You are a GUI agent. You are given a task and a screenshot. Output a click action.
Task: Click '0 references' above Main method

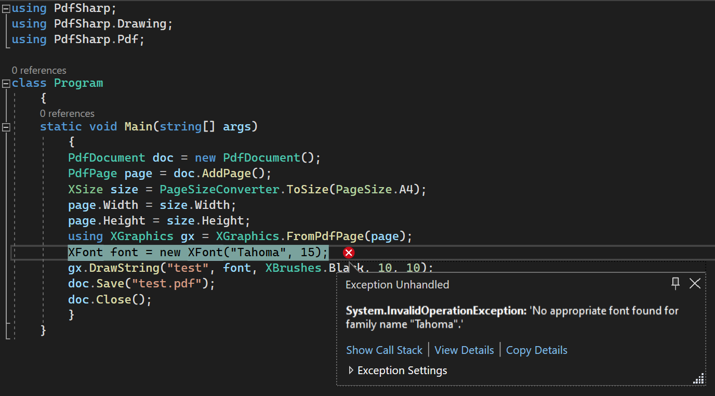point(67,113)
